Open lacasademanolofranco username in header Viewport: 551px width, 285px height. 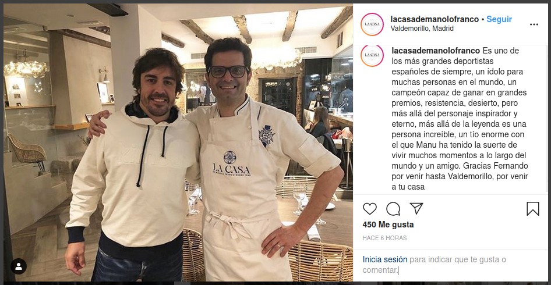pyautogui.click(x=435, y=19)
